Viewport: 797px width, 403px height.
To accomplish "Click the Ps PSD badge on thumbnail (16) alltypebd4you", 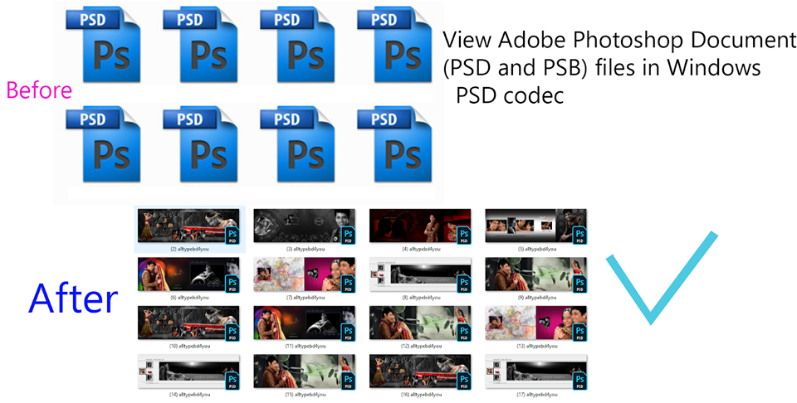I will [464, 381].
